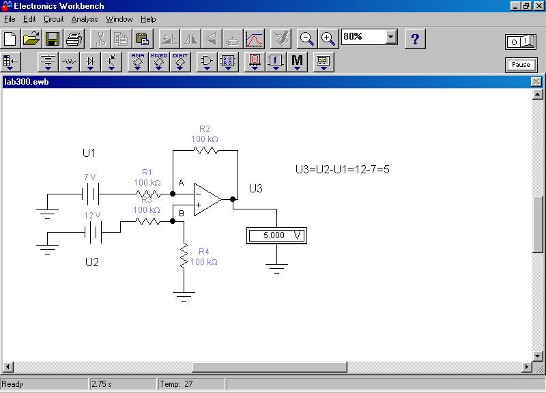Screen dimensions: 546x393
Task: Close the lab300.ewb document window
Action: click(536, 82)
